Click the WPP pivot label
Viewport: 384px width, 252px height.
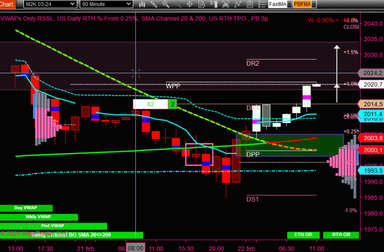pyautogui.click(x=173, y=86)
